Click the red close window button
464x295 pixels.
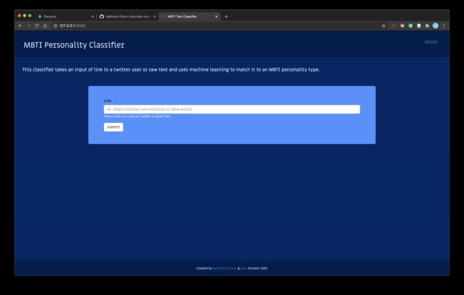20,16
